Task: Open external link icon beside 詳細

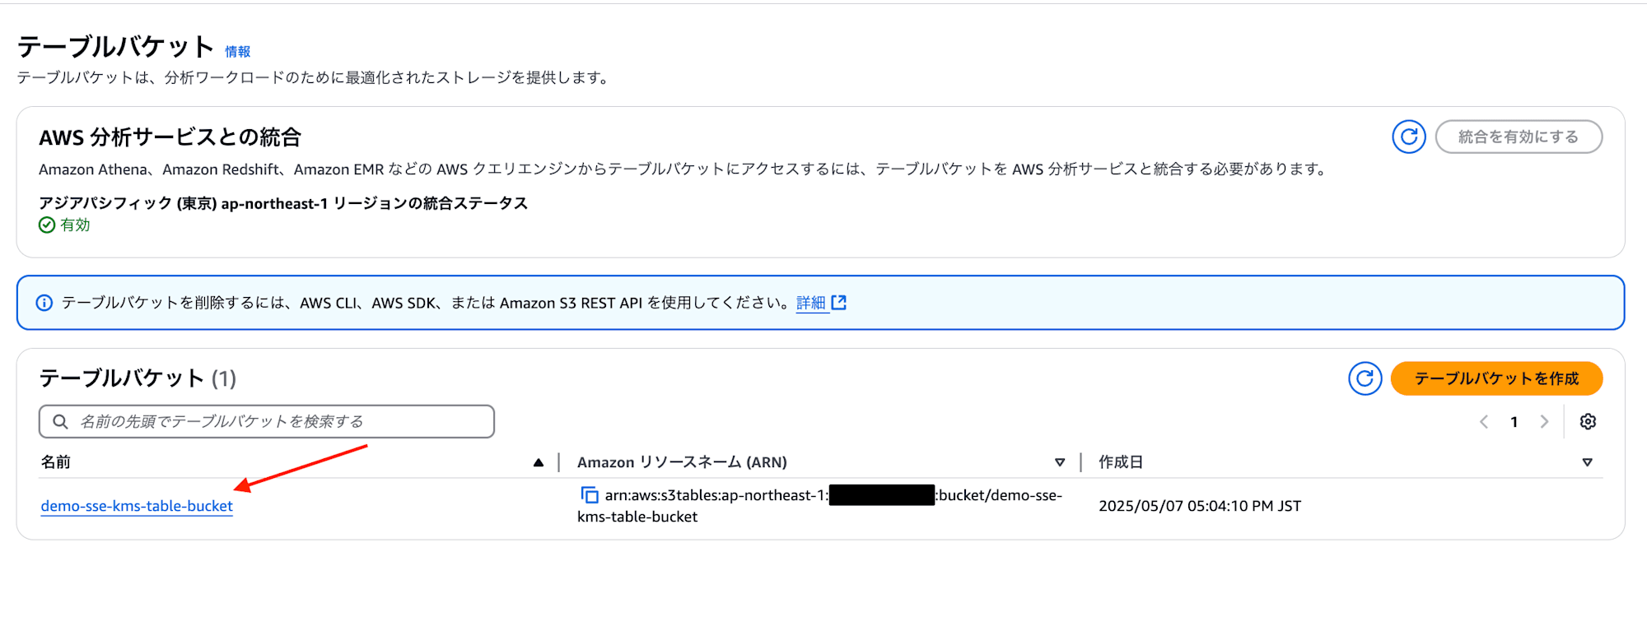Action: click(x=839, y=303)
